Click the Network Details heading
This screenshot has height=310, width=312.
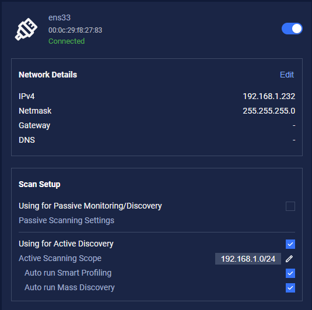[x=48, y=75]
